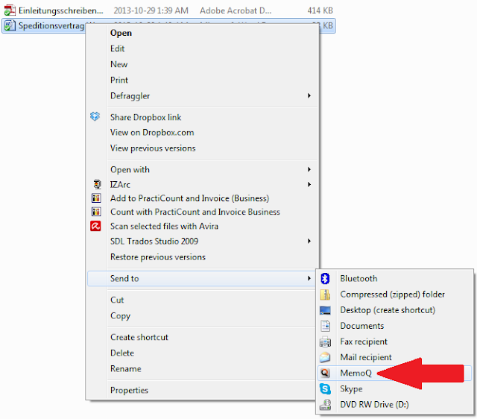
Task: Click the Fax recipient printer icon
Action: (x=325, y=341)
